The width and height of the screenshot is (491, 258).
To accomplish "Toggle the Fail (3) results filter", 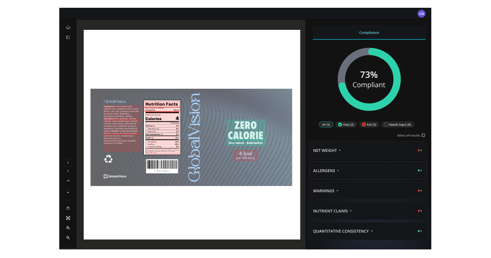I will [369, 124].
